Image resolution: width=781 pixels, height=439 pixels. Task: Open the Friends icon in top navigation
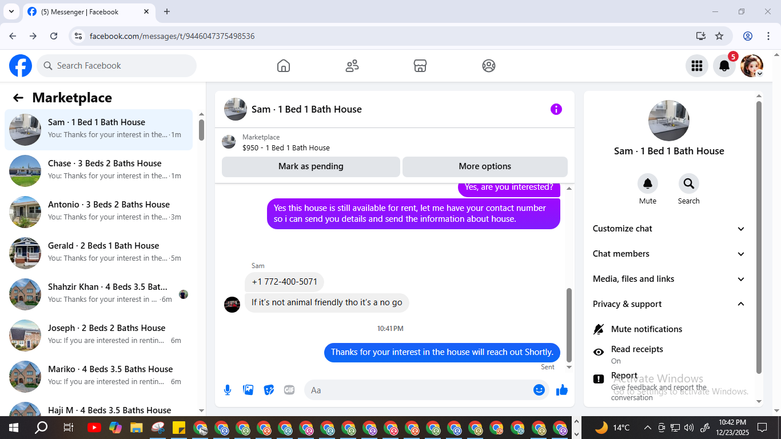click(x=352, y=66)
